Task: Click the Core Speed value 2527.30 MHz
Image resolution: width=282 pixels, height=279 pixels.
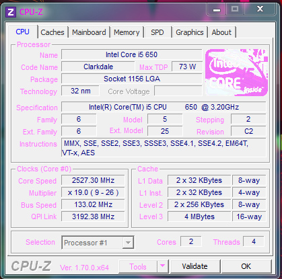Action: (x=93, y=180)
